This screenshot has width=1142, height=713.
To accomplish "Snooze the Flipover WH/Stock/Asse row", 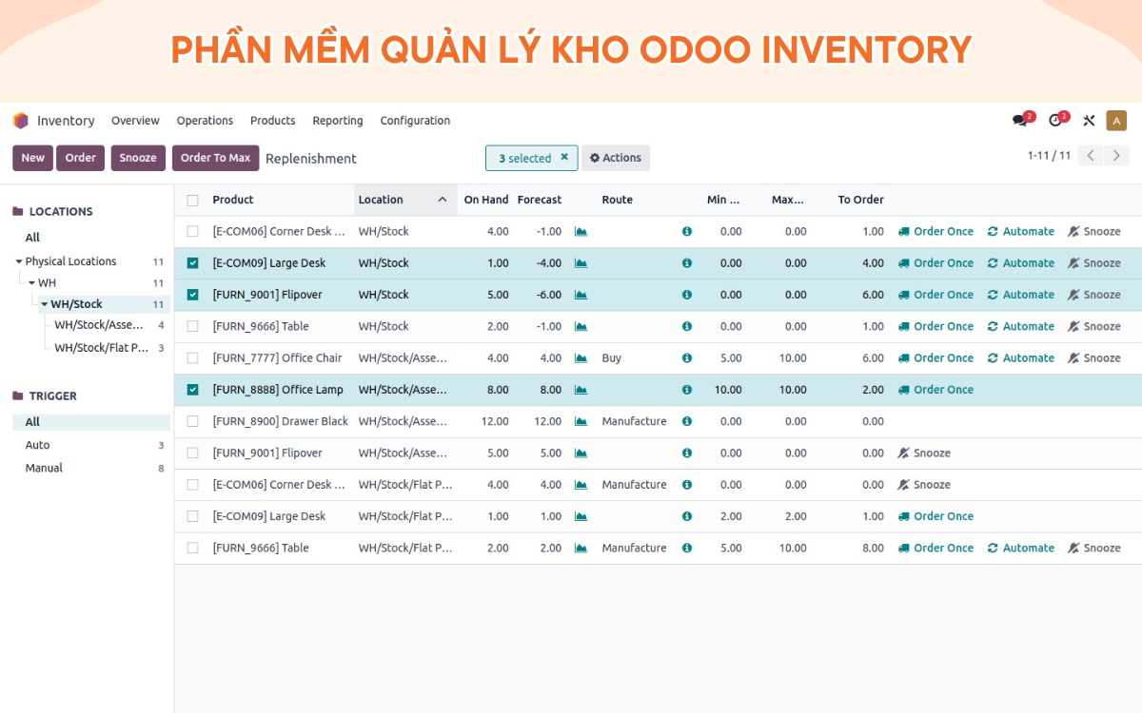I will [924, 453].
